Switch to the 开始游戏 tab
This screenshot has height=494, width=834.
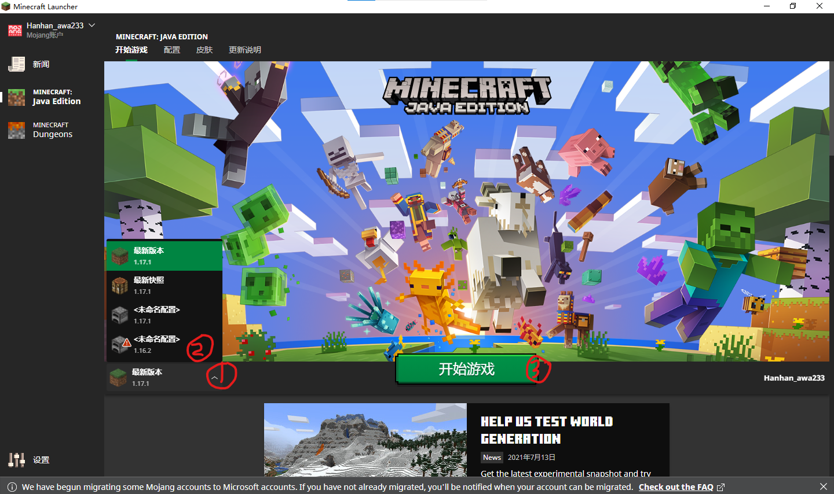pos(131,50)
